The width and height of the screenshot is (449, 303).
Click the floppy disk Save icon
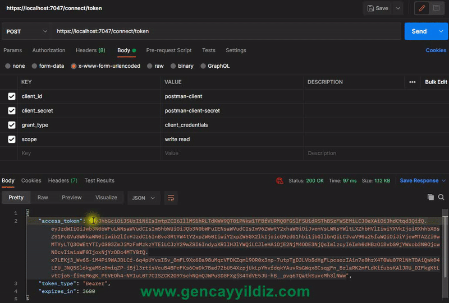(370, 8)
